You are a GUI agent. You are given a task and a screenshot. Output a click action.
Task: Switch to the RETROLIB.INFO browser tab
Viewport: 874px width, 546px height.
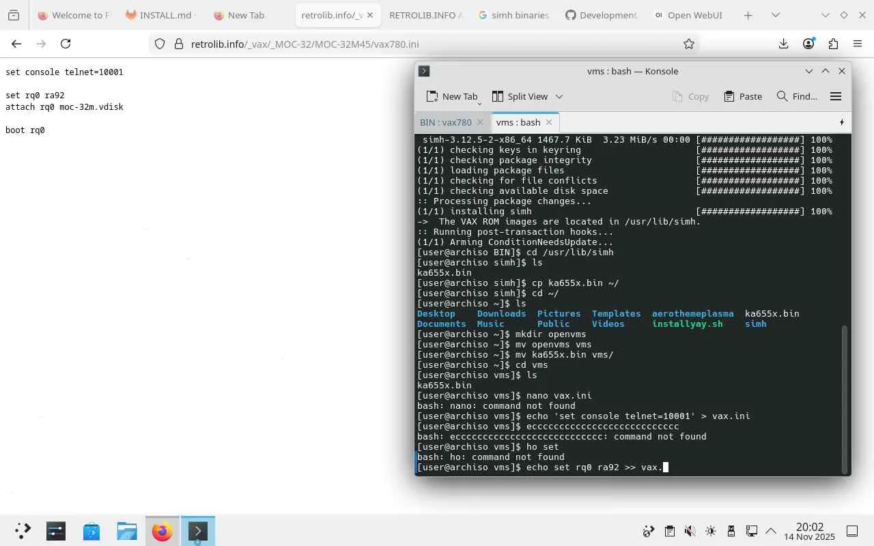(425, 15)
